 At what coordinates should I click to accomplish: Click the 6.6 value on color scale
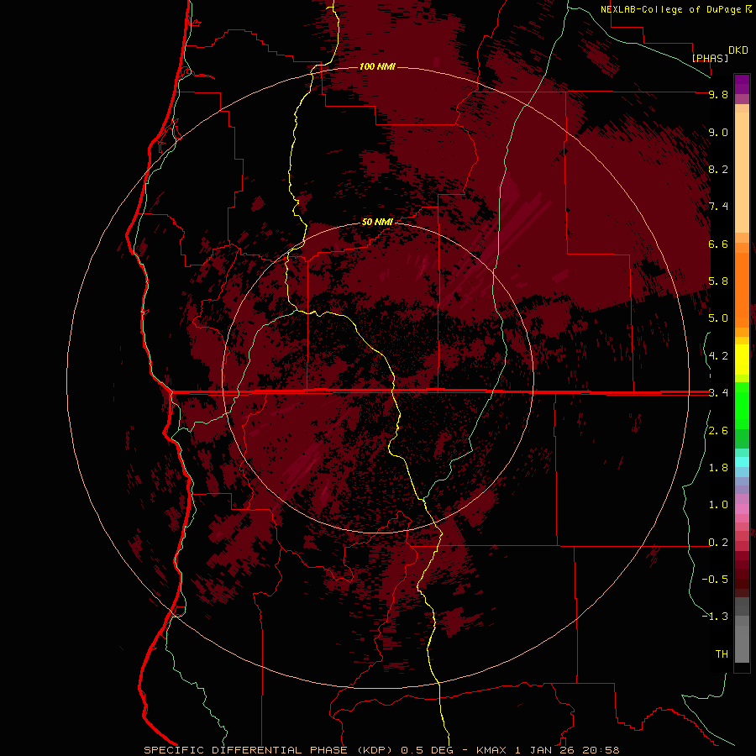718,244
